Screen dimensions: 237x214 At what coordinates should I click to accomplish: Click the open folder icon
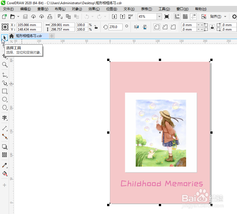[x=13, y=17]
